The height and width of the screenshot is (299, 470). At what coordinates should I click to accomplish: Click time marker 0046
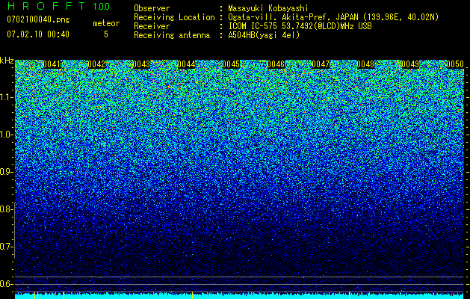(276, 64)
